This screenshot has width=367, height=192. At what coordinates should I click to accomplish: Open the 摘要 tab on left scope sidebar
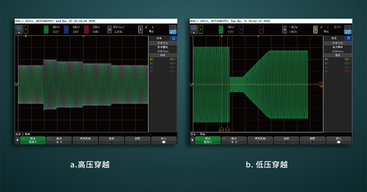[x=159, y=38]
